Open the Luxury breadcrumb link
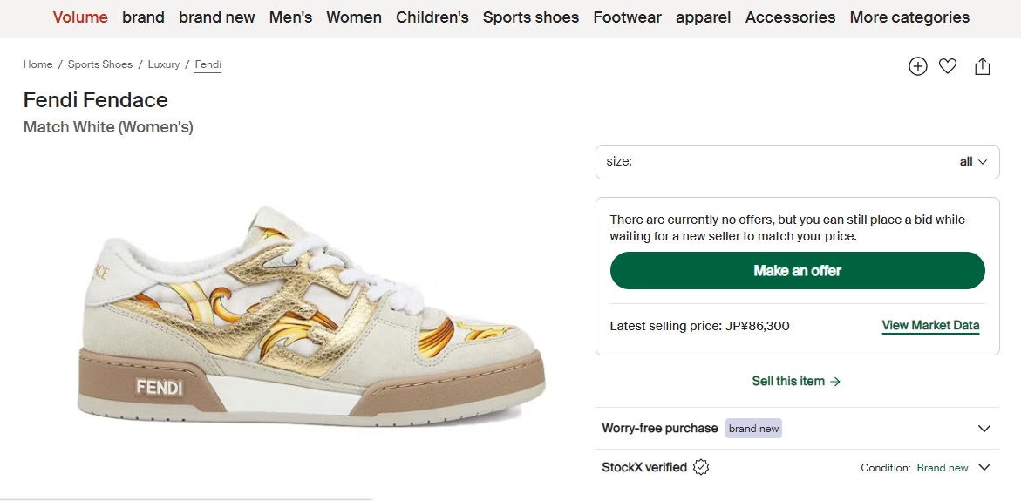Screen dimensions: 1021x501 (164, 64)
